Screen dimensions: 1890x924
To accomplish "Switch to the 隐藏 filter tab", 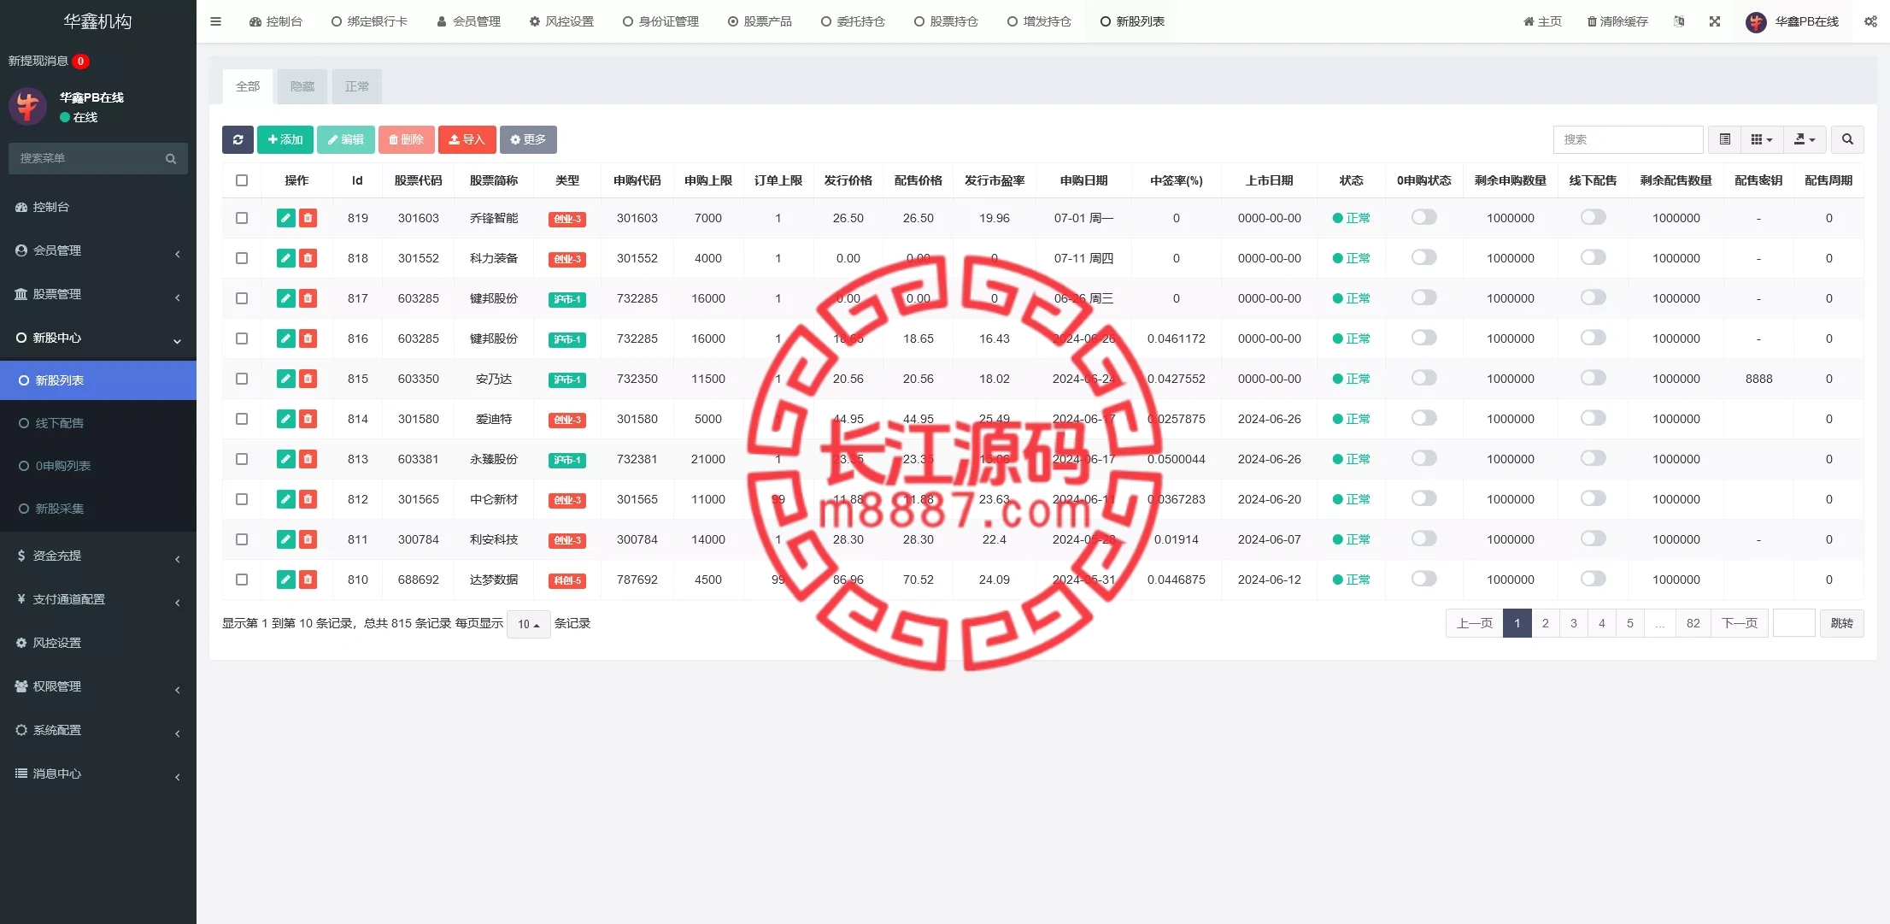I will tap(302, 86).
